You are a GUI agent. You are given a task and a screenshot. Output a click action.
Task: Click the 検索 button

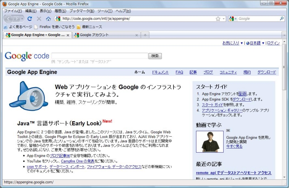tap(155, 56)
